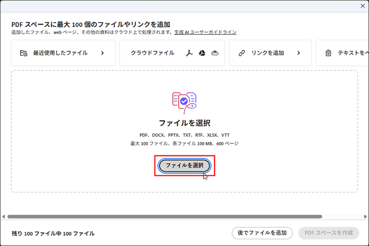Viewport: 369px width, 246px height.
Task: Click the PDF スペースを作成 button
Action: [x=328, y=233]
